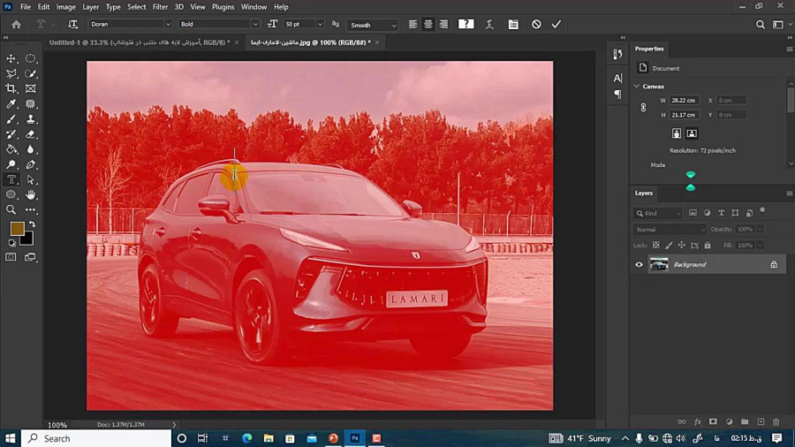Open the Image menu
Image resolution: width=795 pixels, height=447 pixels.
[66, 7]
